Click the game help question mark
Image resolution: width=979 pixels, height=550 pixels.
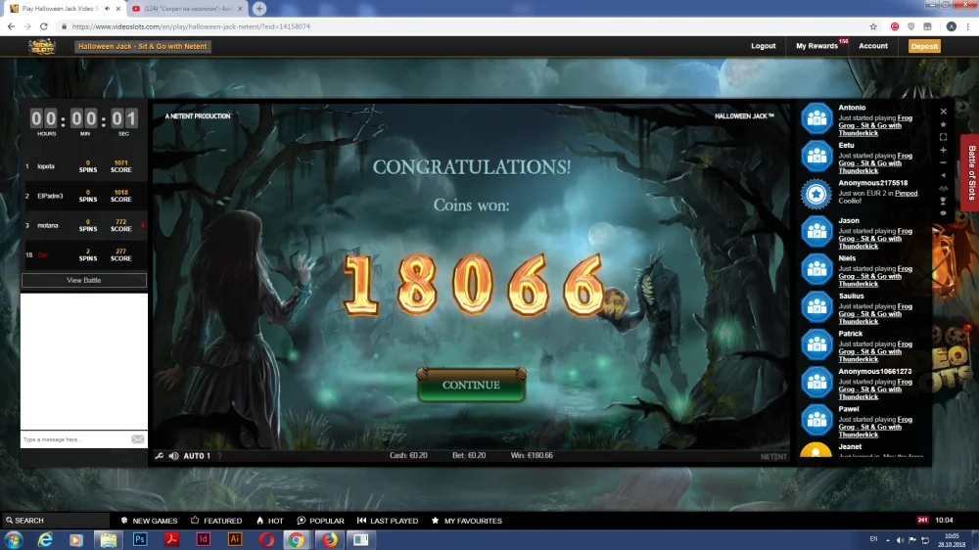click(x=219, y=456)
